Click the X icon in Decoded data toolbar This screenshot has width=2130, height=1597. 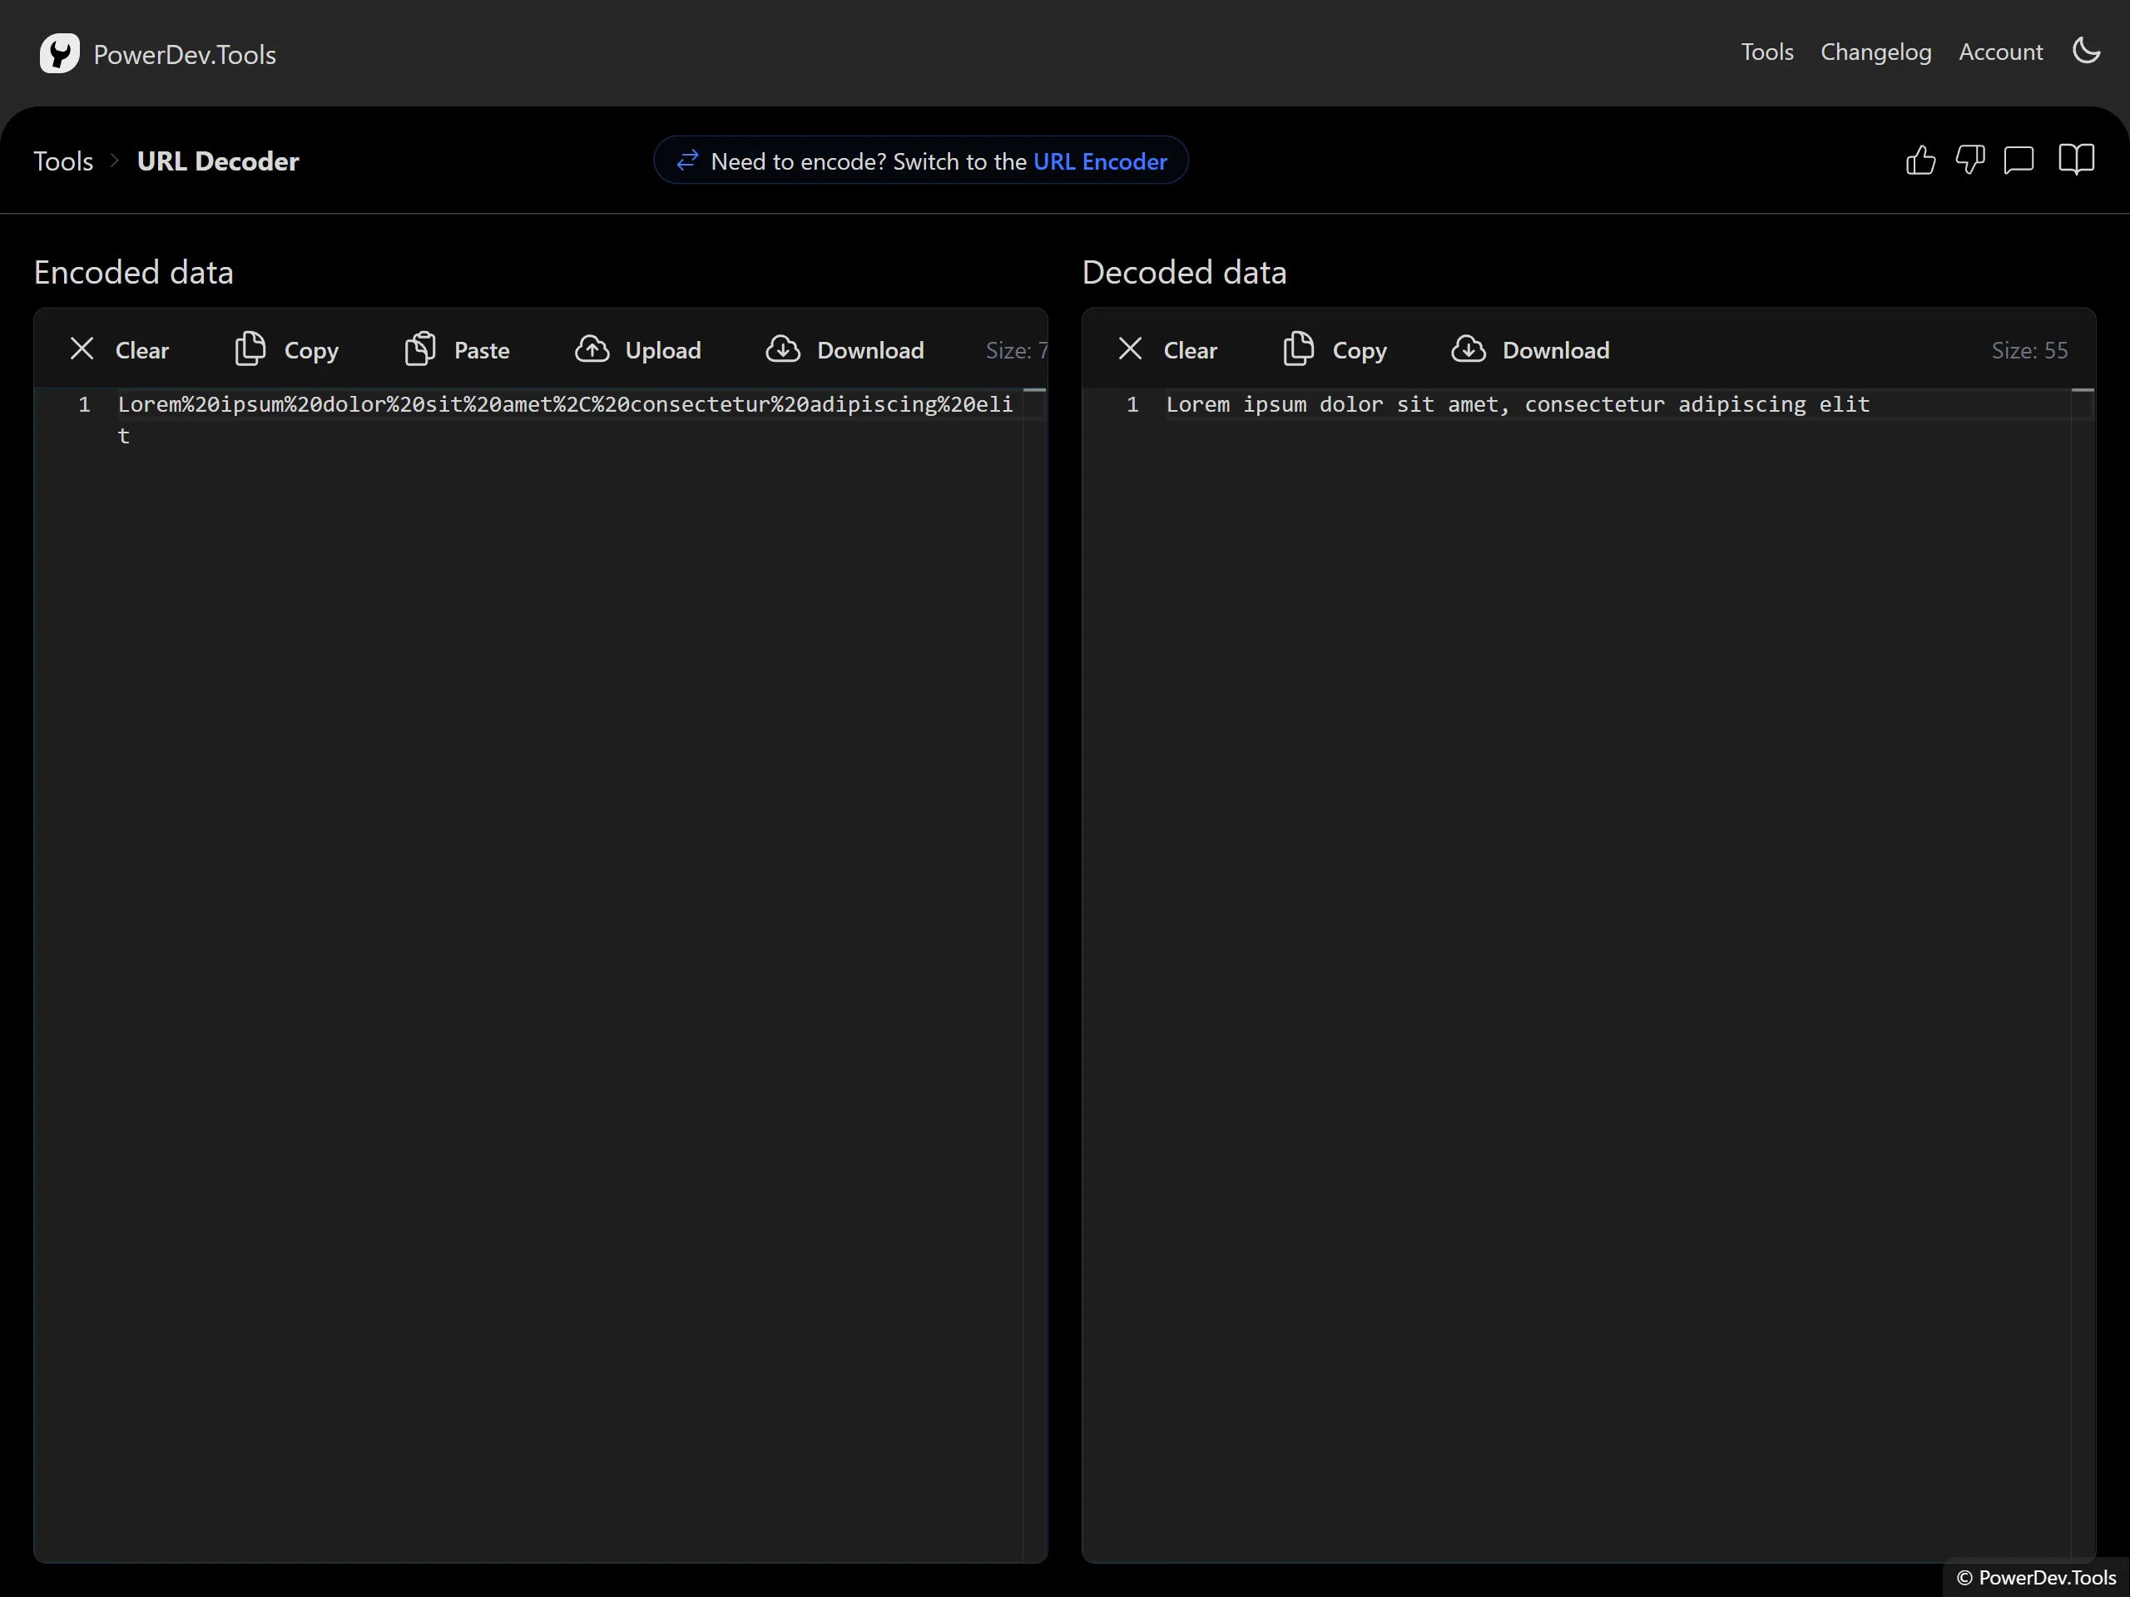(1131, 349)
